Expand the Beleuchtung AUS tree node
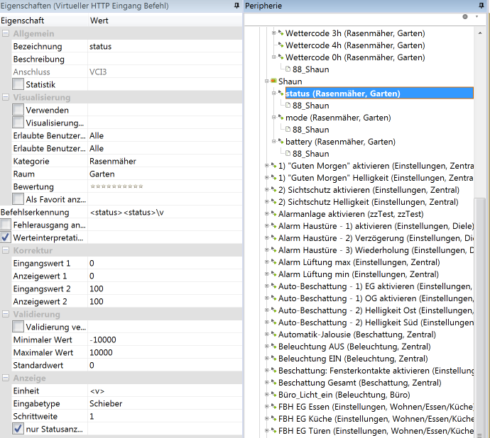The width and height of the screenshot is (490, 438). click(266, 347)
